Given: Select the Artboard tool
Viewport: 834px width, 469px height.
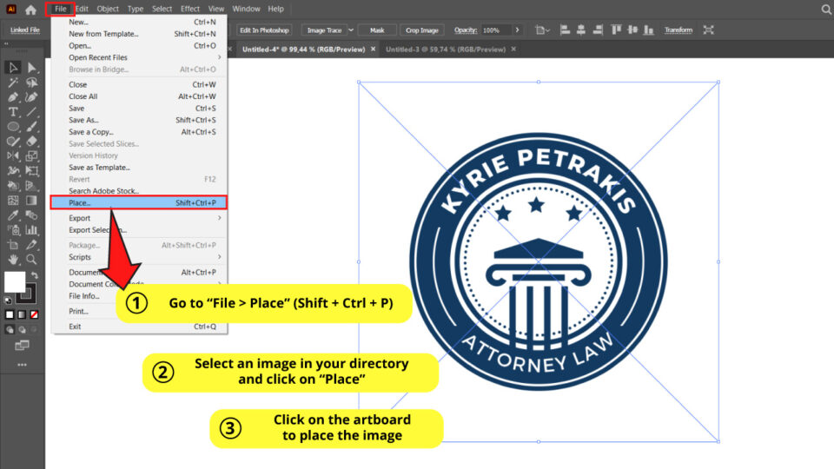Looking at the screenshot, I should coord(13,245).
